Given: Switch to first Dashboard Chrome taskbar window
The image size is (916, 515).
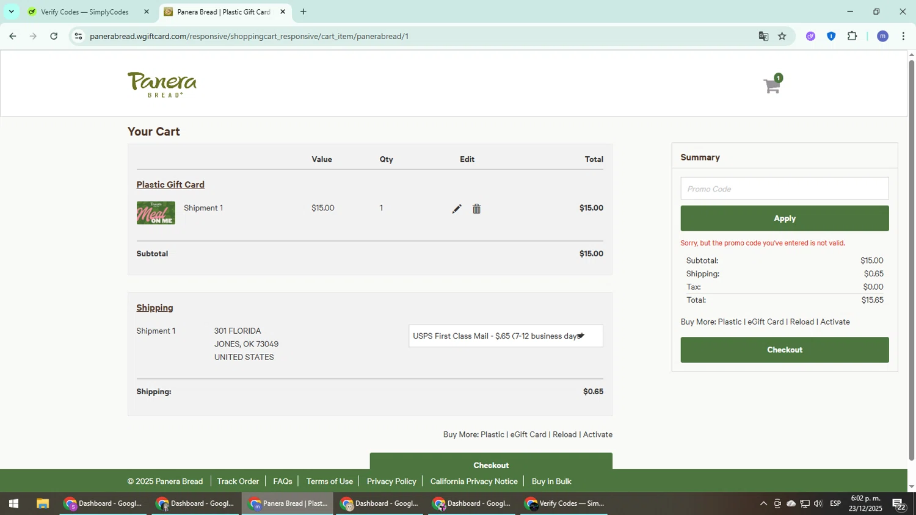Looking at the screenshot, I should [103, 503].
